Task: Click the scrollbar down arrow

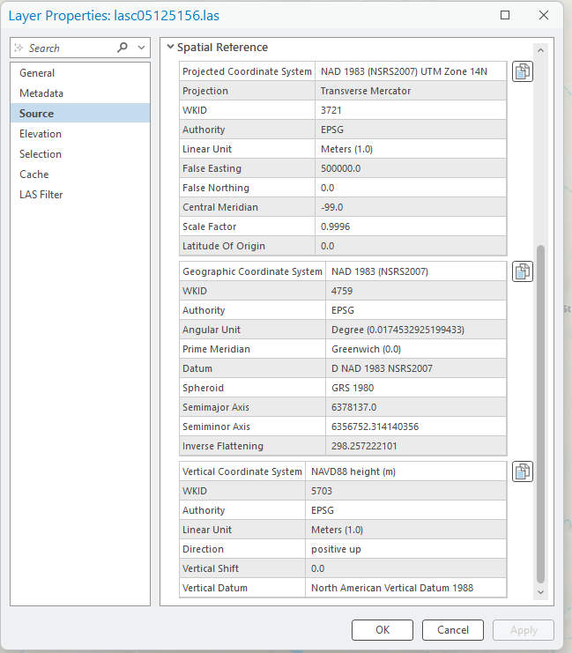Action: (541, 592)
